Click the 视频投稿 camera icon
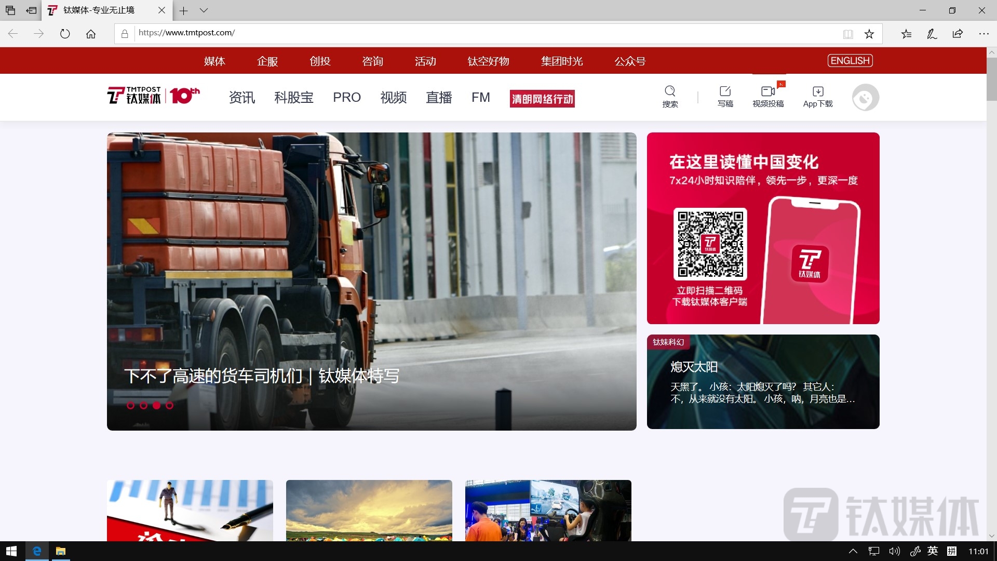This screenshot has height=561, width=997. click(768, 91)
